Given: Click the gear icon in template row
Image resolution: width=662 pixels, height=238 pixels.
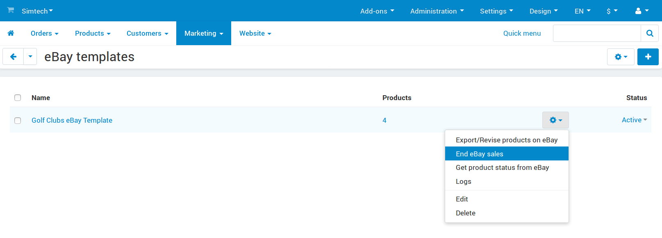Looking at the screenshot, I should (x=555, y=120).
